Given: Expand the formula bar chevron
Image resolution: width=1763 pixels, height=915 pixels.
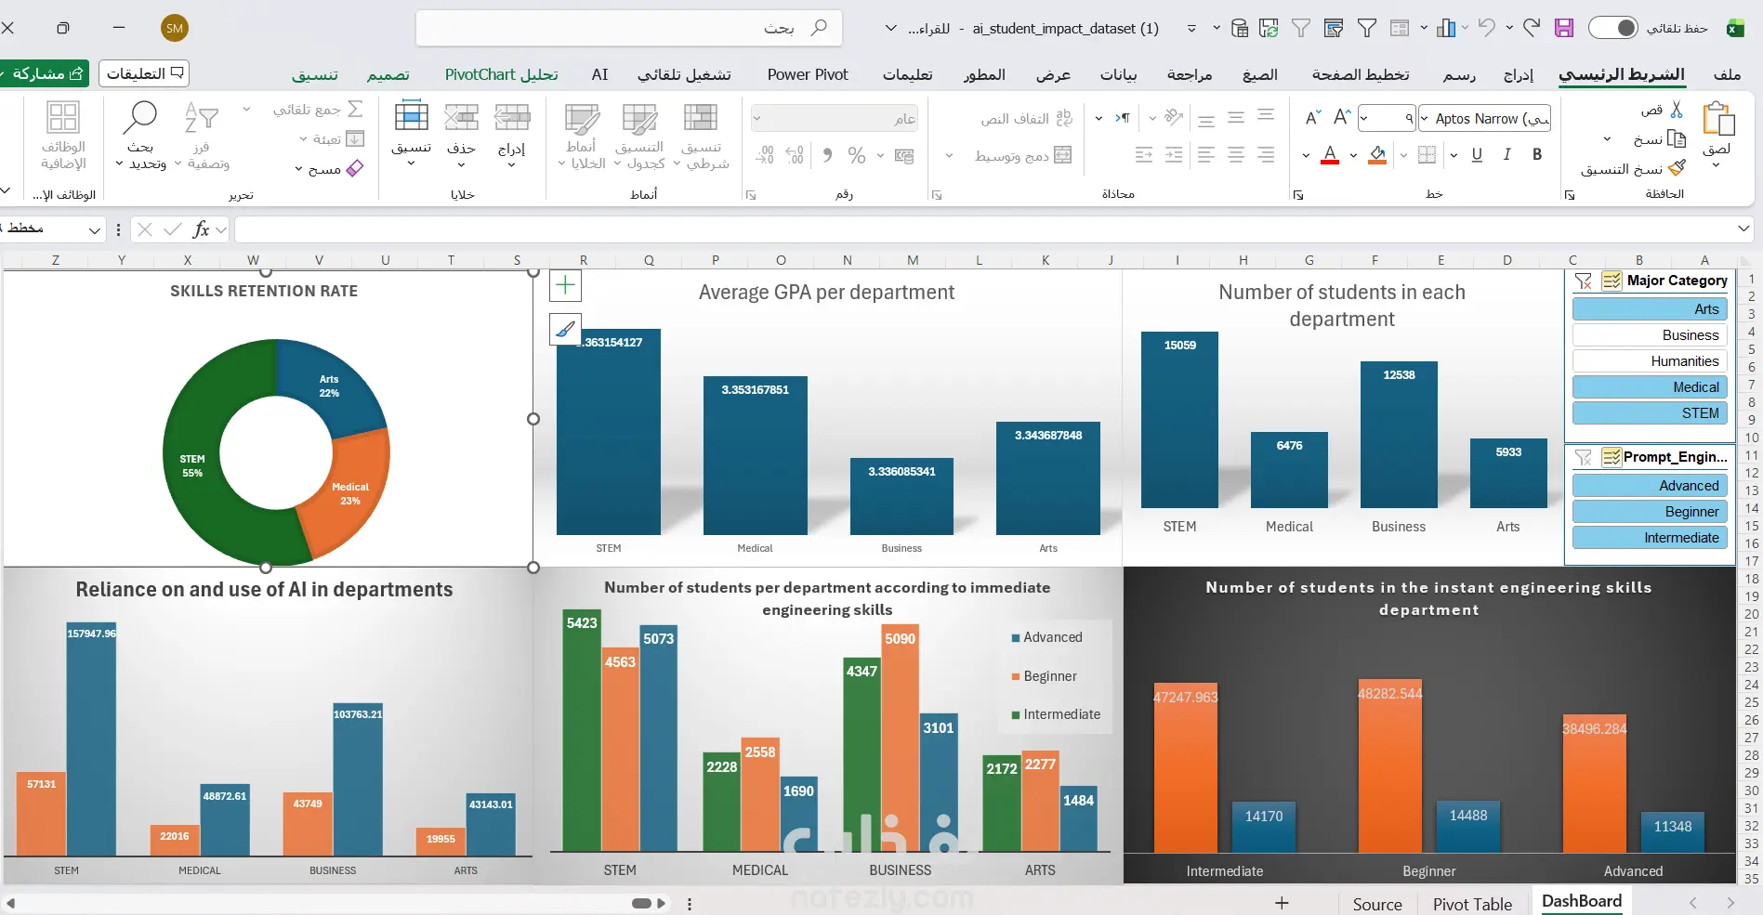Looking at the screenshot, I should (x=1743, y=229).
